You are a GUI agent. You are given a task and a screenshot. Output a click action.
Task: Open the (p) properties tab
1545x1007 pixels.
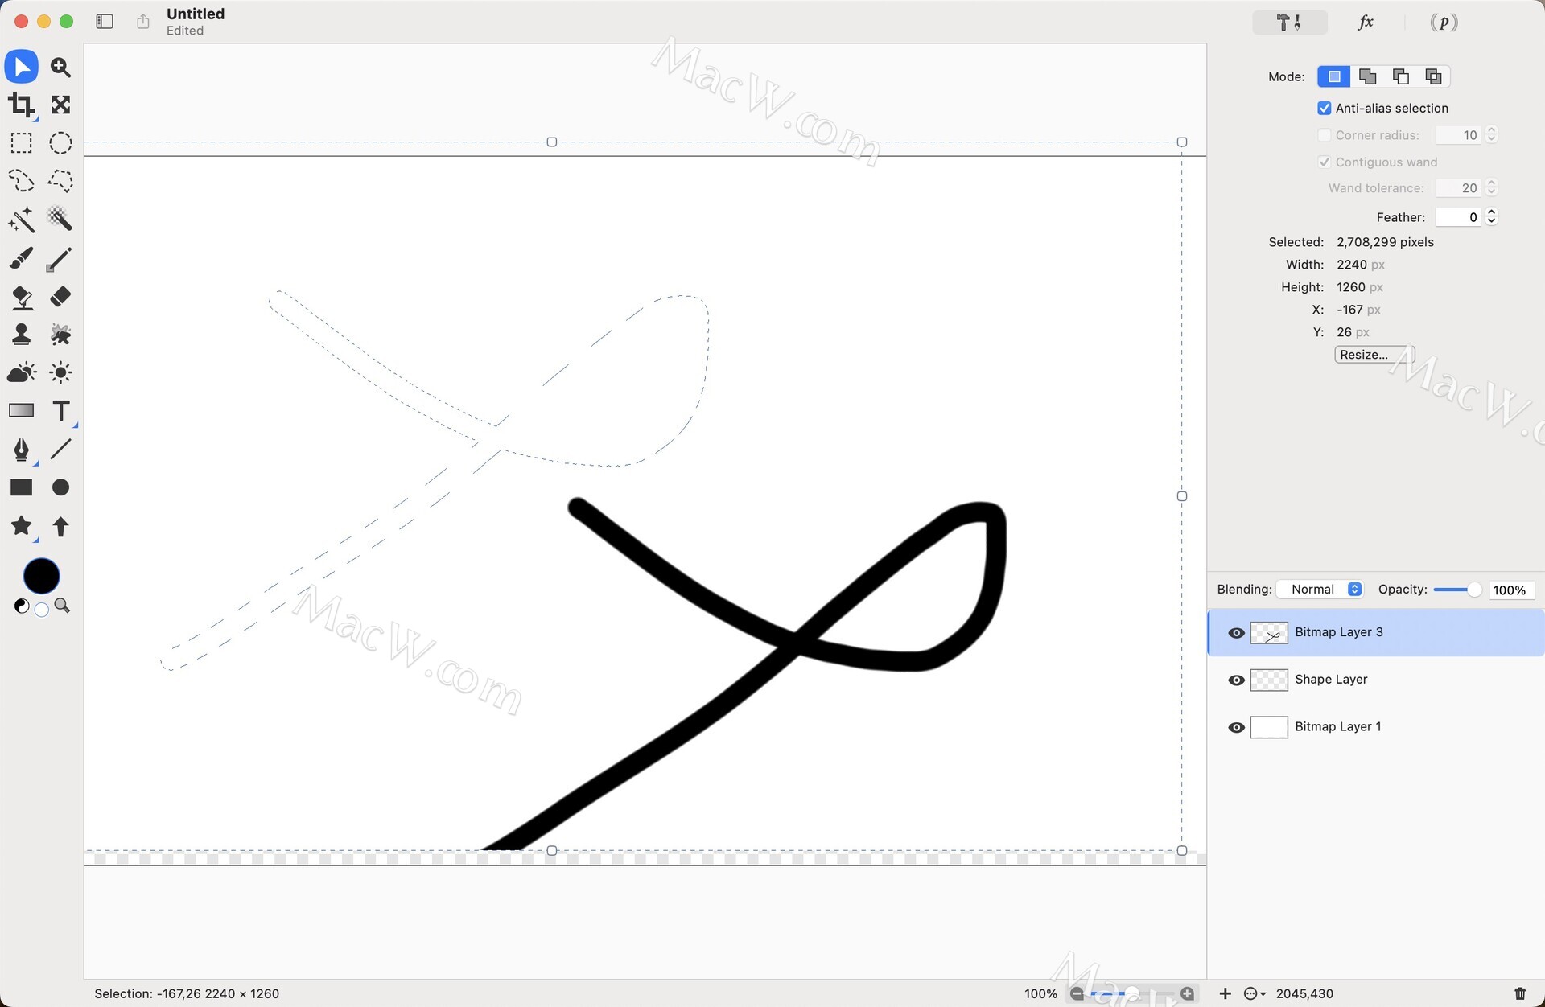[1444, 23]
